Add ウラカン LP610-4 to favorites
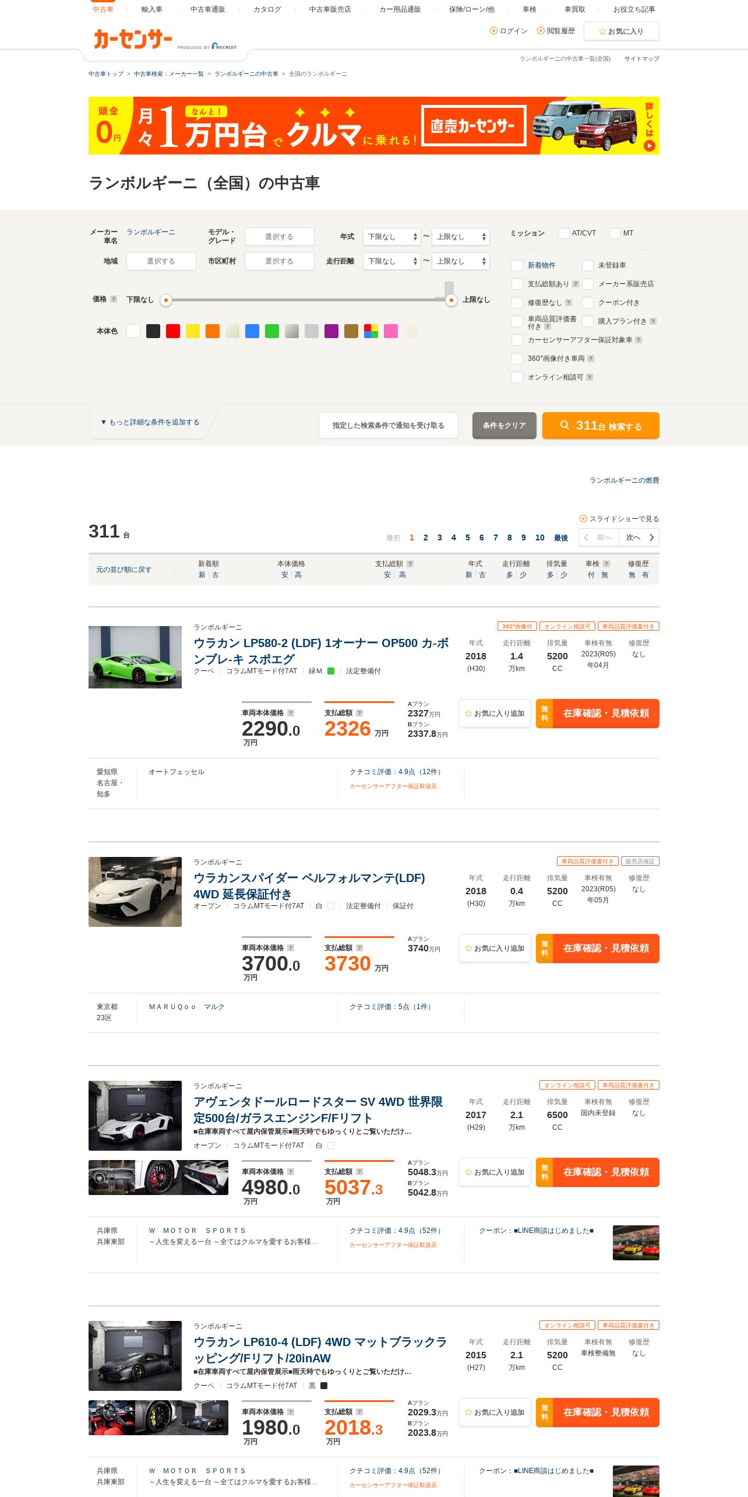The height and width of the screenshot is (1497, 748). pos(495,1412)
